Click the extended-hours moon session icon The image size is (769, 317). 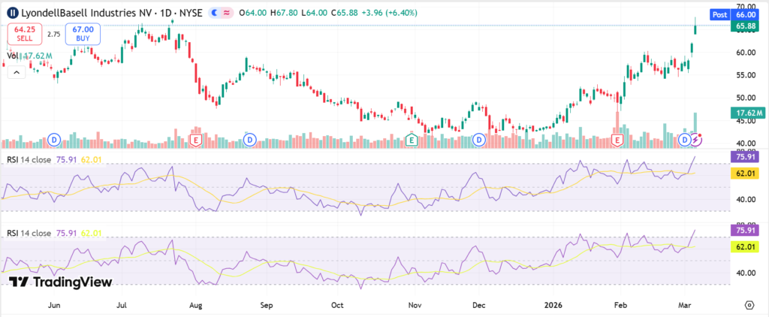pyautogui.click(x=216, y=14)
